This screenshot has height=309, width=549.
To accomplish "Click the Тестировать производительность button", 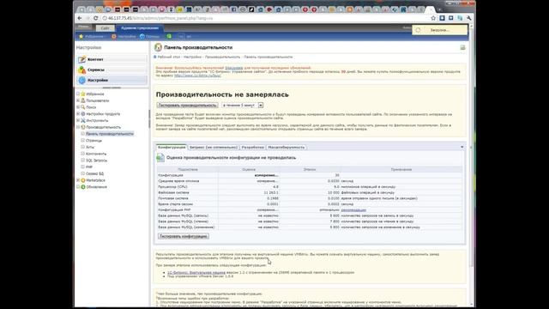I will pyautogui.click(x=187, y=105).
